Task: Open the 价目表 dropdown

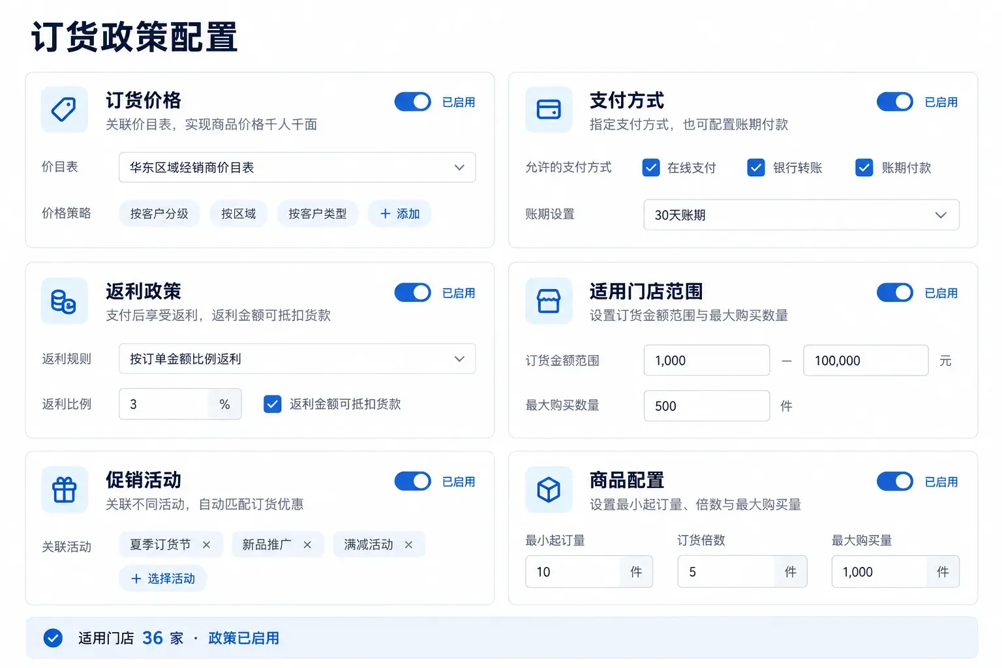Action: coord(297,168)
